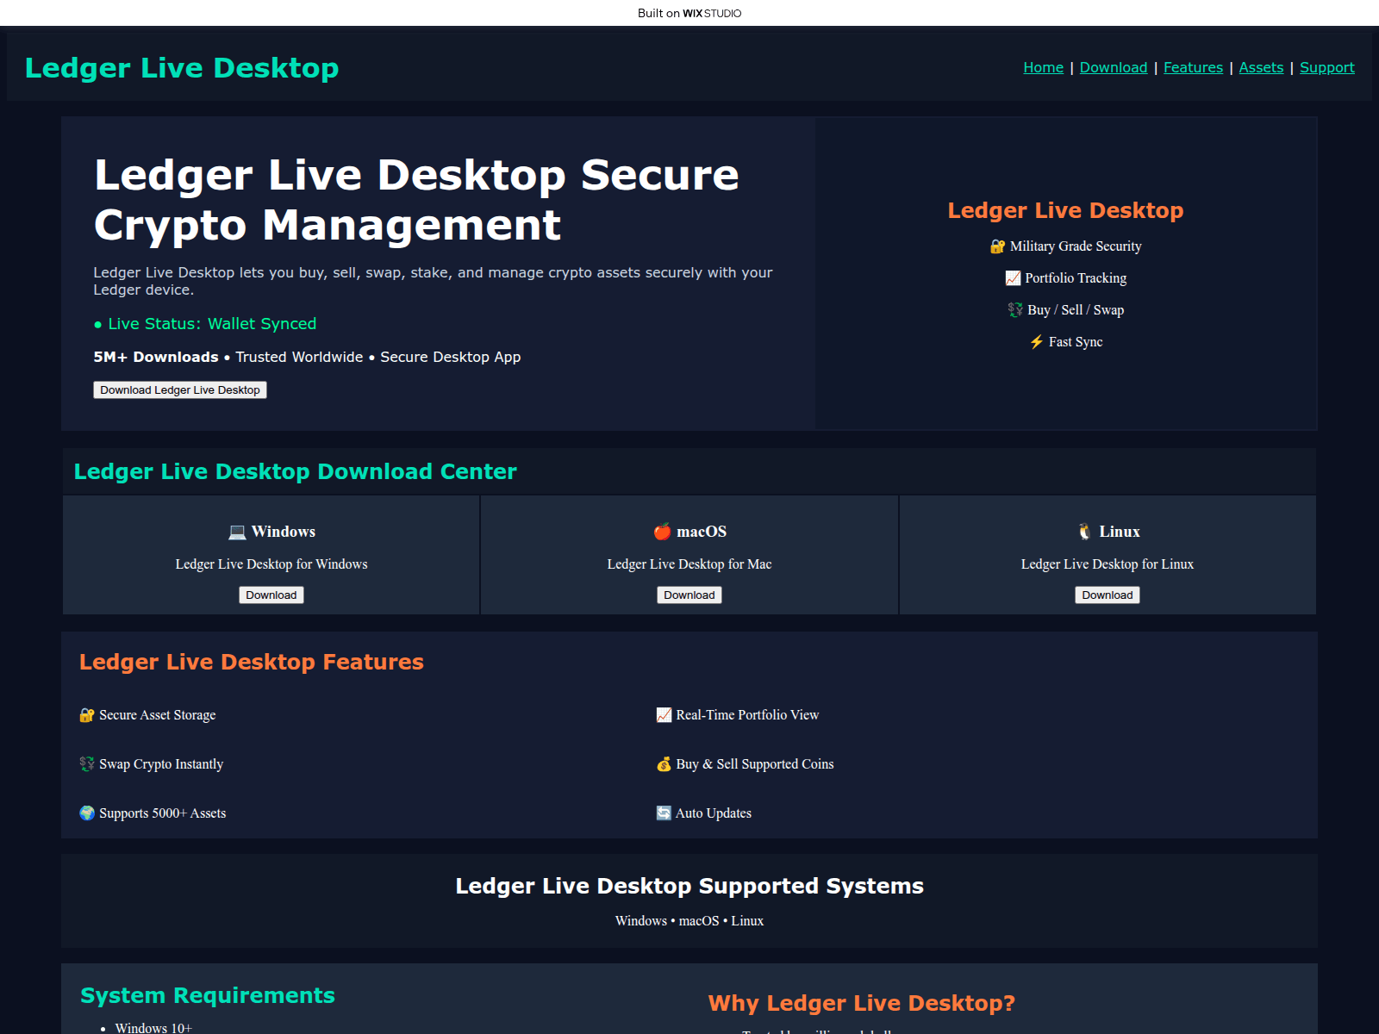This screenshot has height=1034, width=1379.
Task: Click the Portfolio Tracking text
Action: click(x=1076, y=278)
